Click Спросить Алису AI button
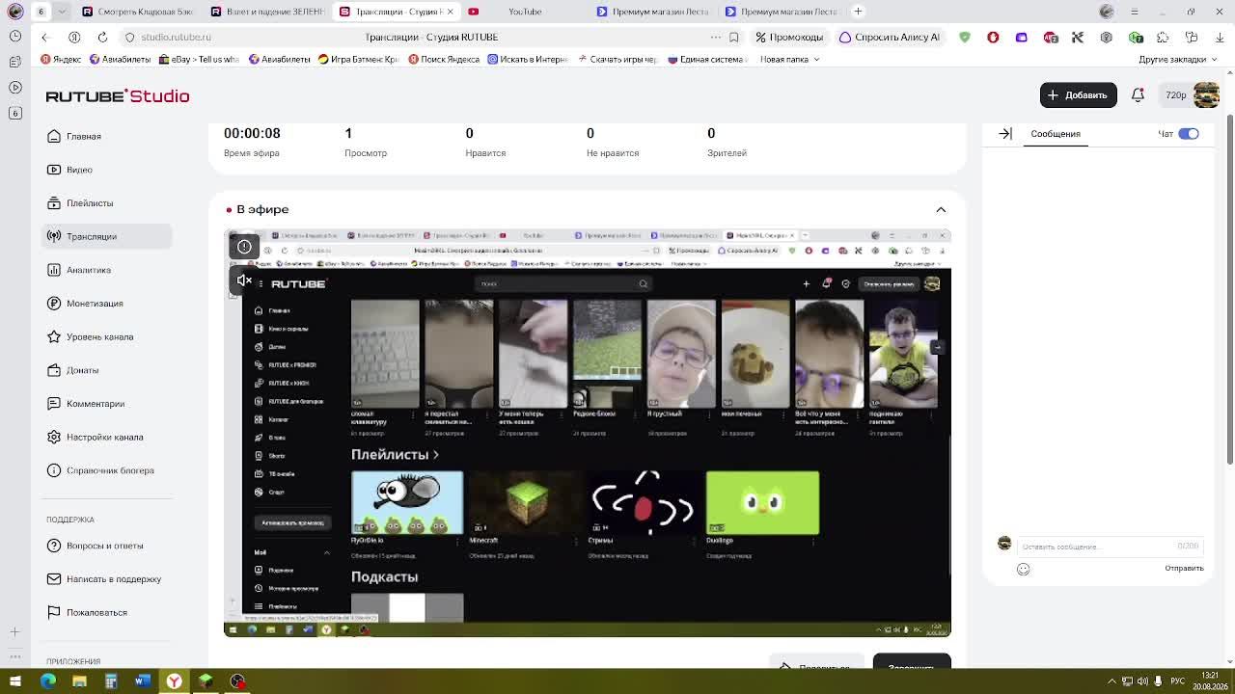The width and height of the screenshot is (1235, 694). (x=890, y=37)
